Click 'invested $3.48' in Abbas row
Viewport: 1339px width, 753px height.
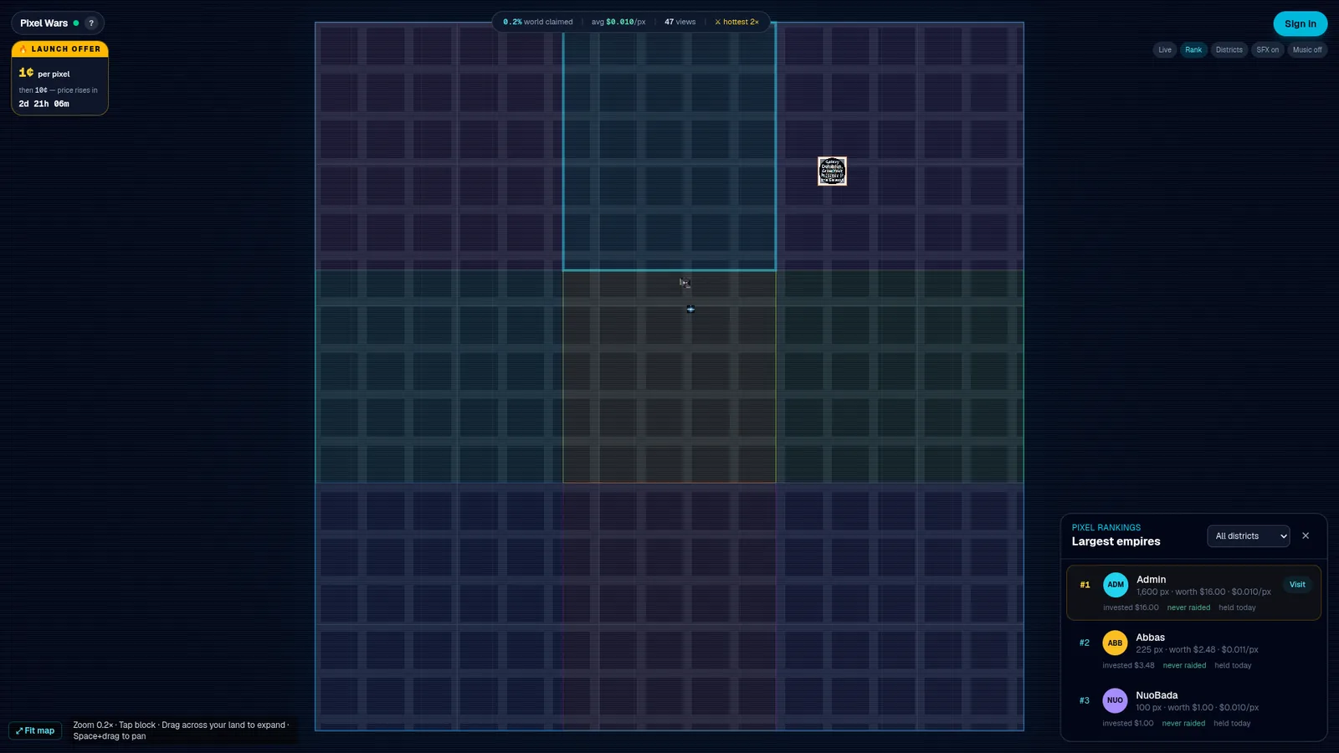pos(1128,665)
